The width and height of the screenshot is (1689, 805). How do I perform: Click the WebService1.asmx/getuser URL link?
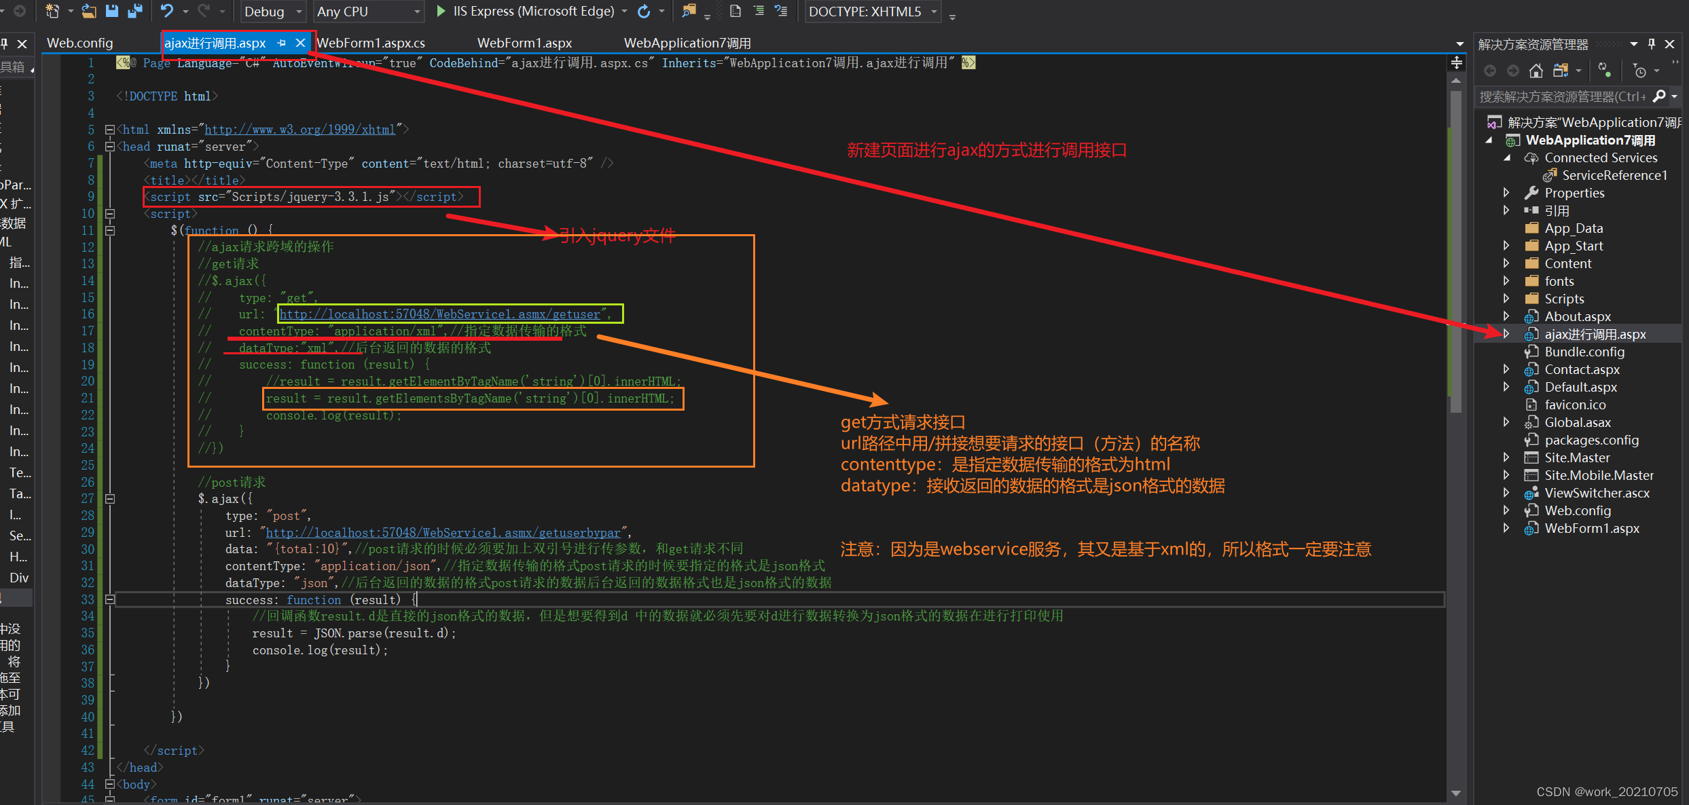[440, 314]
